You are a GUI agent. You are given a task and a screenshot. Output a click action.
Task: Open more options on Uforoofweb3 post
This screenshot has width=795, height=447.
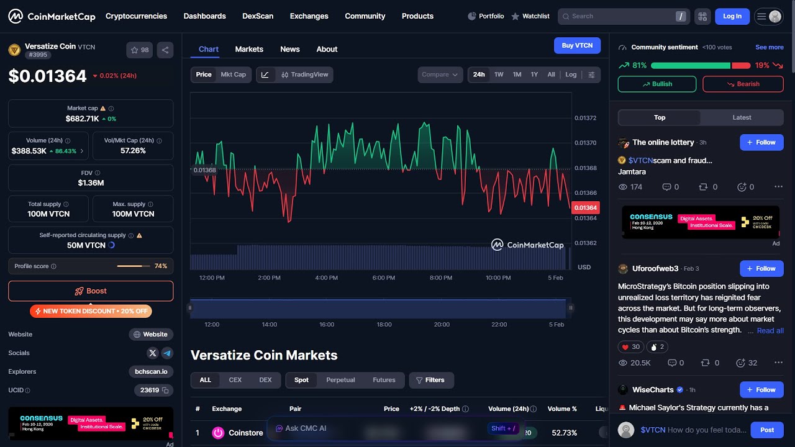[778, 363]
